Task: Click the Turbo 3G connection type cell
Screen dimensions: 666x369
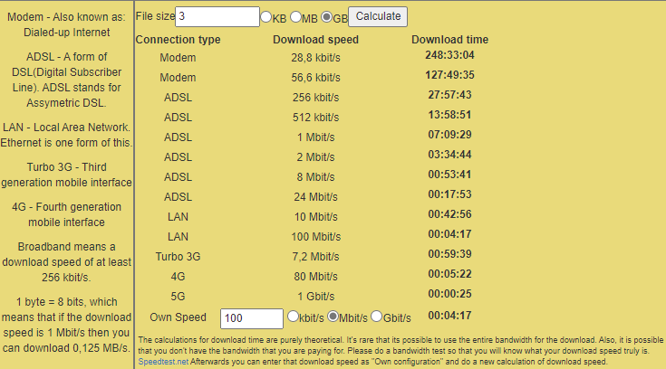Action: pos(178,257)
